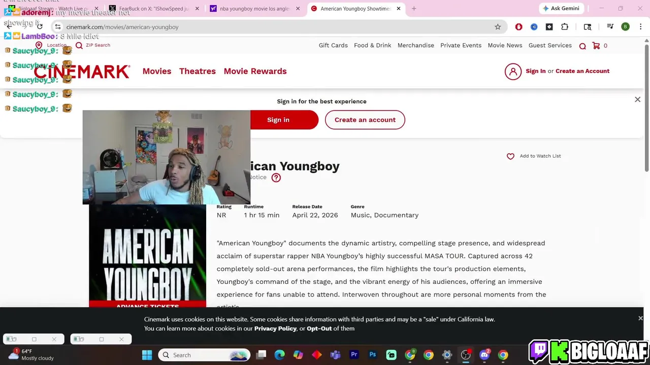Screen dimensions: 650x365
Task: Open the blue circular IQ extension icon
Action: (x=534, y=27)
